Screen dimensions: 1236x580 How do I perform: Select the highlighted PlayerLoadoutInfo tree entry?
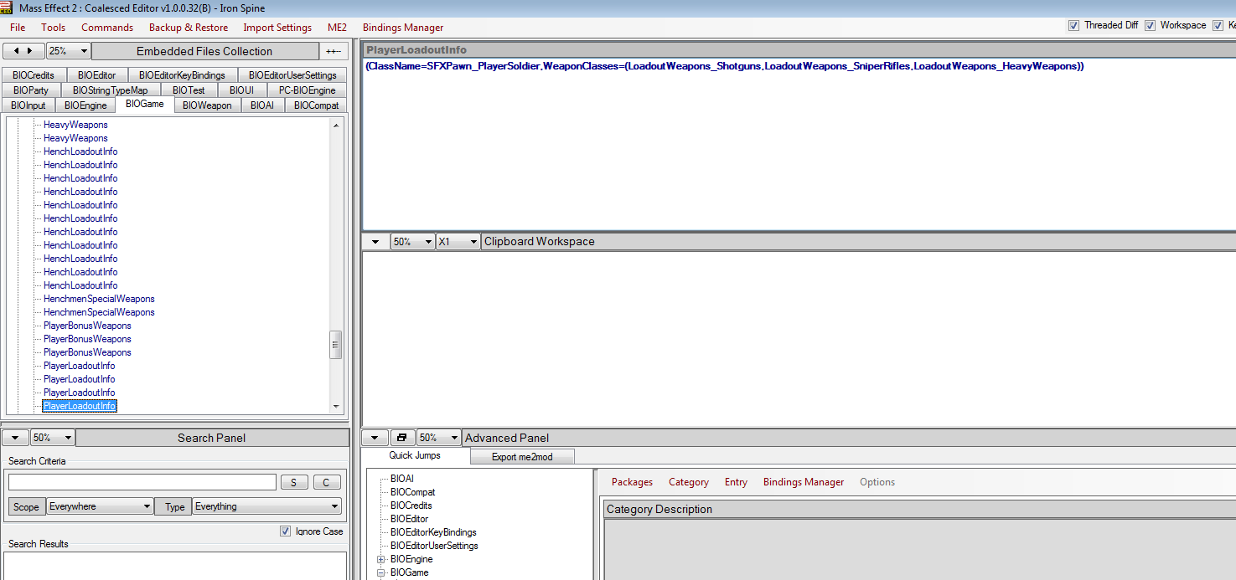coord(80,406)
